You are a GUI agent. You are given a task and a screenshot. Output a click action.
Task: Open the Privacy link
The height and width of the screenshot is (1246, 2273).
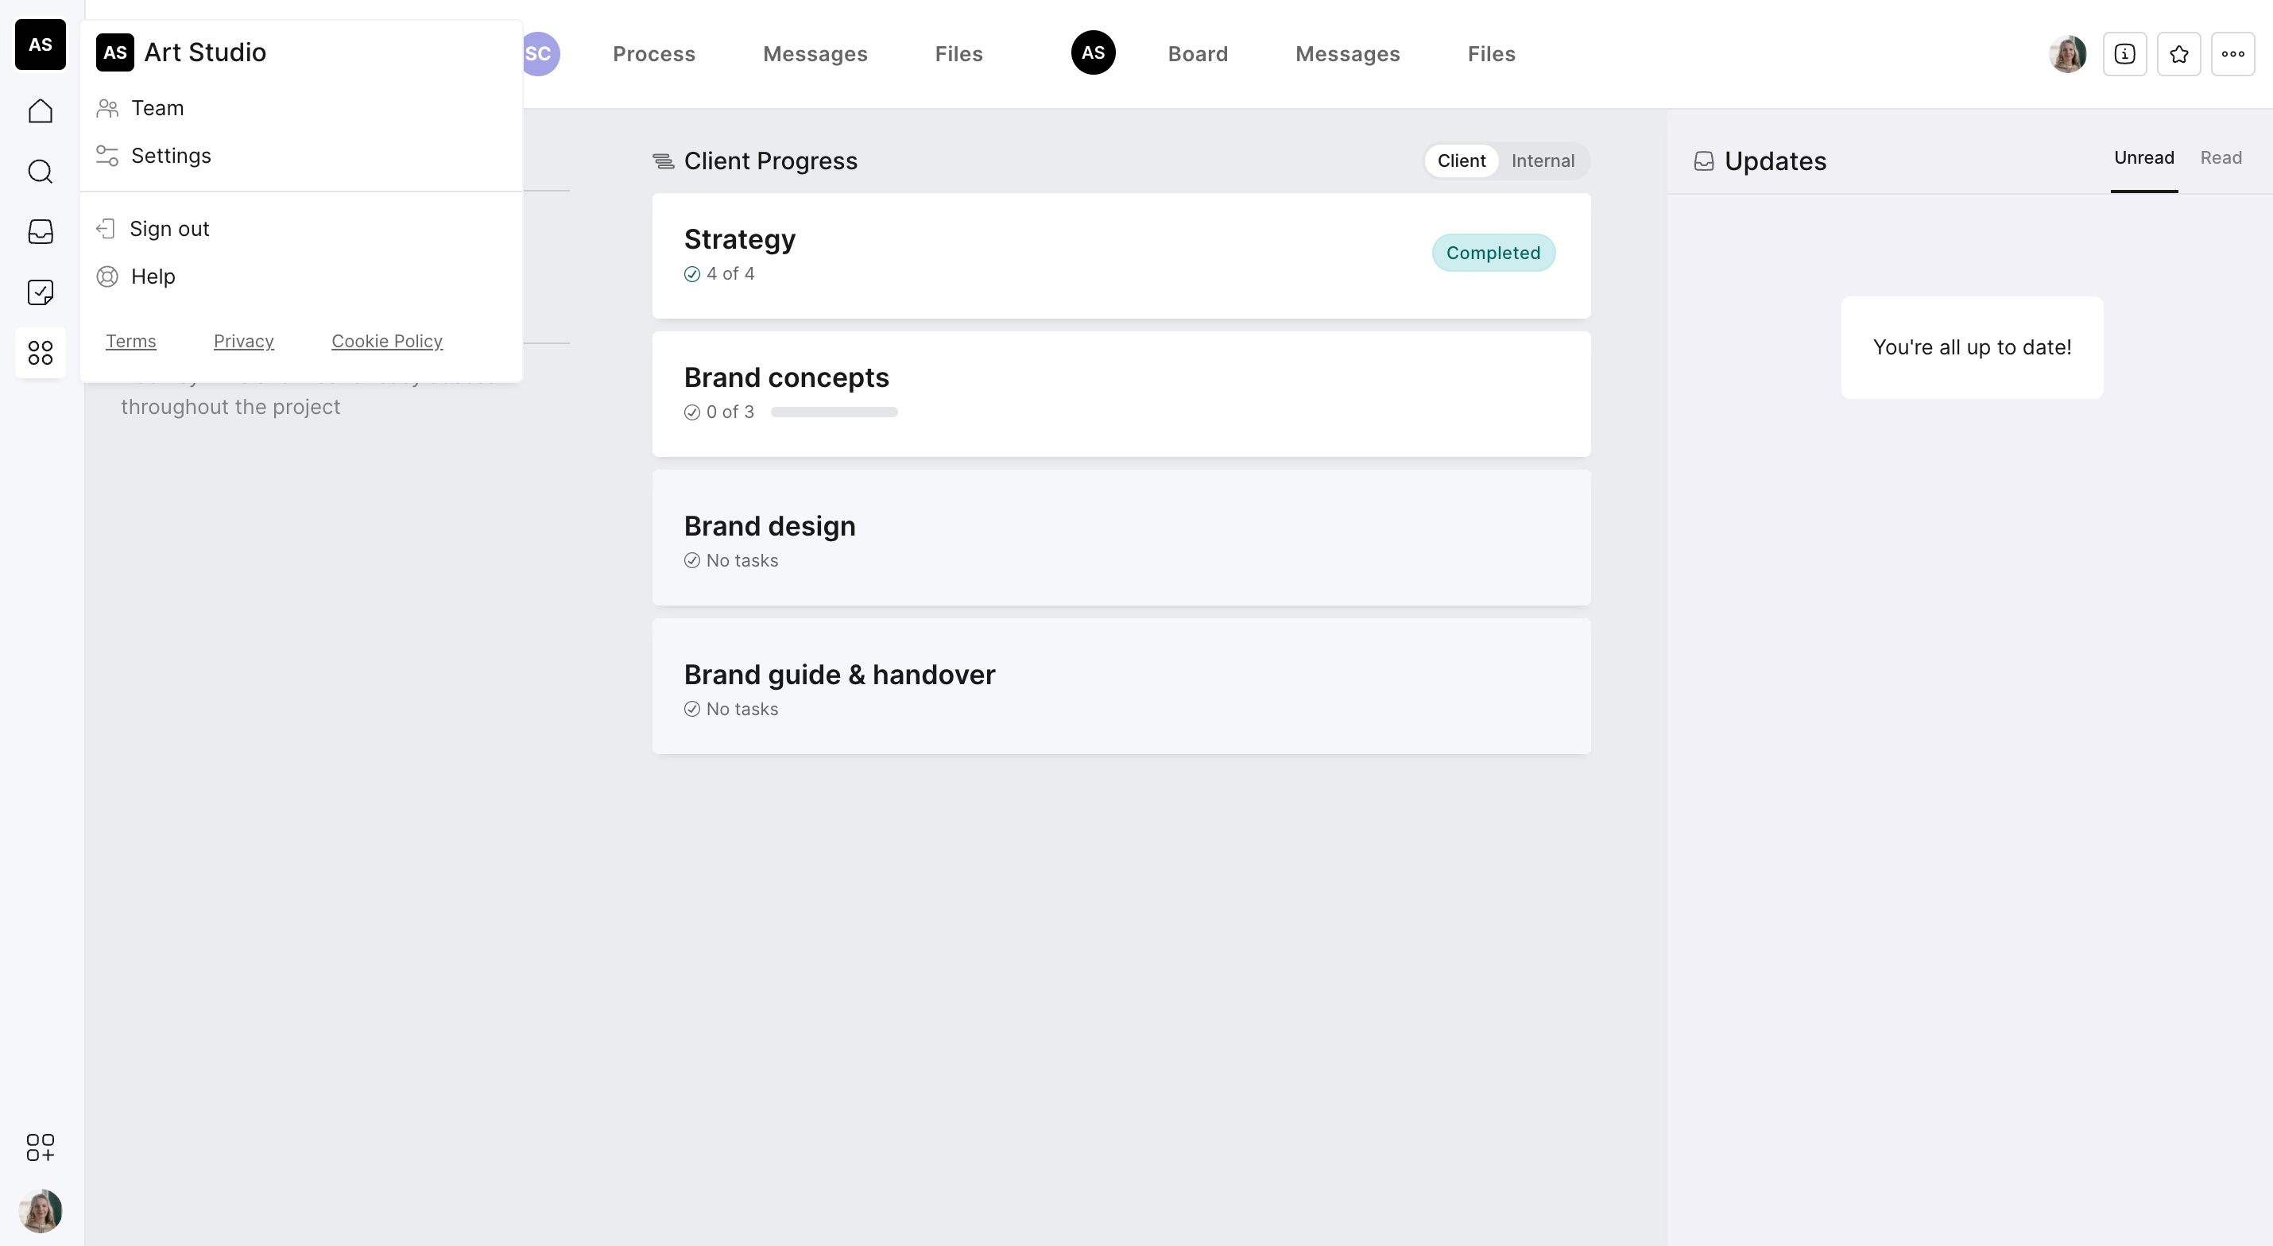tap(243, 342)
